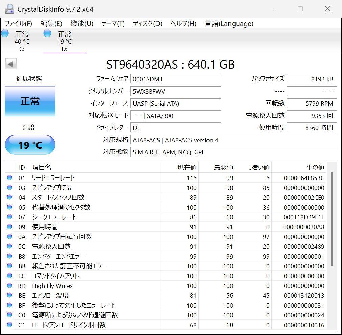Click the vertical scrollbar of SMART list
Screen dimensions: 342x335
(332, 219)
